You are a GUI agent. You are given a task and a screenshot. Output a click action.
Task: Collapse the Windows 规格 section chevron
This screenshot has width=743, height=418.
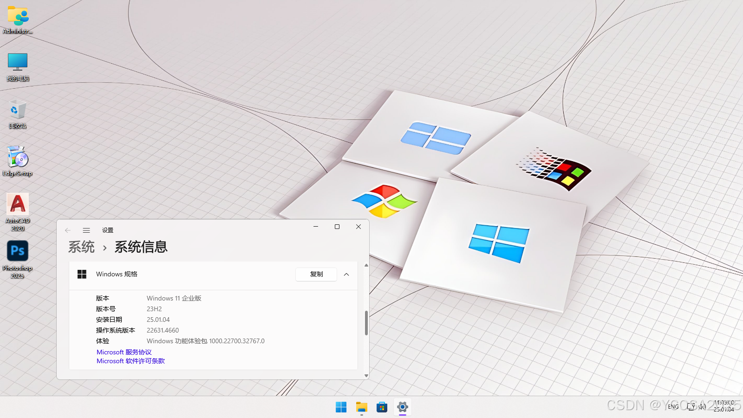pos(346,274)
